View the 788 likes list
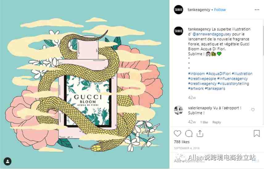 (x=182, y=142)
